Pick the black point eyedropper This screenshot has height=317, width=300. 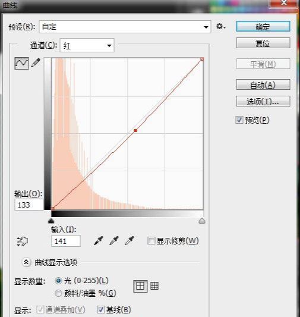click(x=99, y=241)
